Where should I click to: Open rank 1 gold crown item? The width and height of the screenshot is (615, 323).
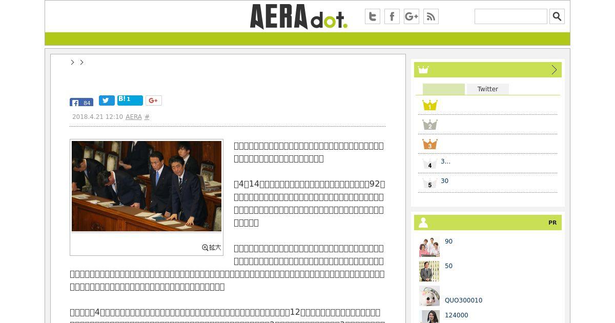pos(429,105)
